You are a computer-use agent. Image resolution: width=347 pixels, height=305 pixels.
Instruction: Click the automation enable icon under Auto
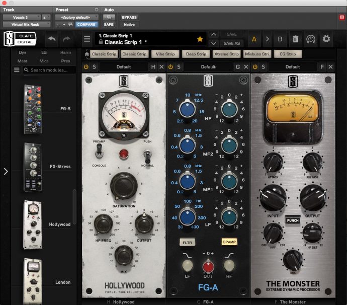[x=109, y=17]
